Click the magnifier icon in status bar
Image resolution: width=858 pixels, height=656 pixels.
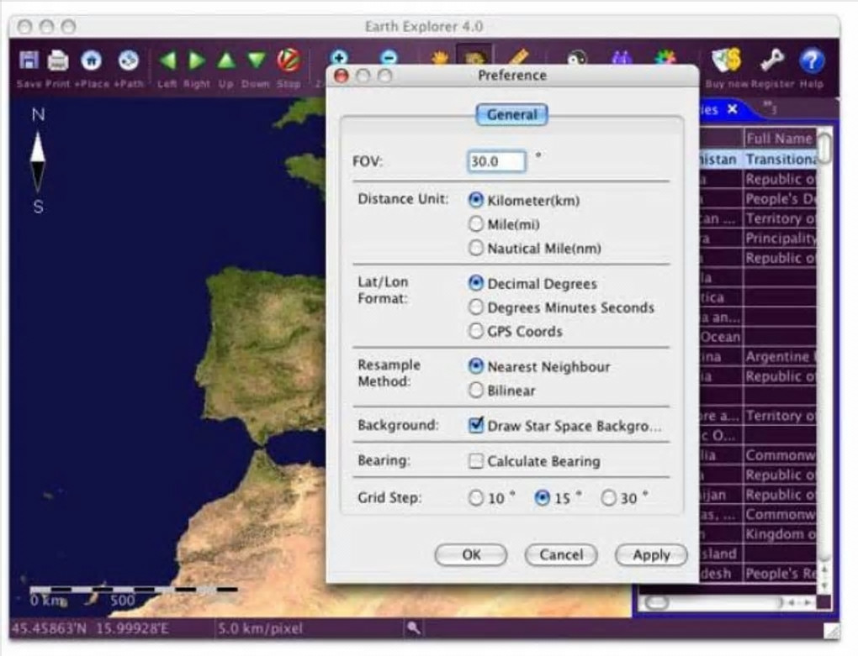[x=414, y=628]
